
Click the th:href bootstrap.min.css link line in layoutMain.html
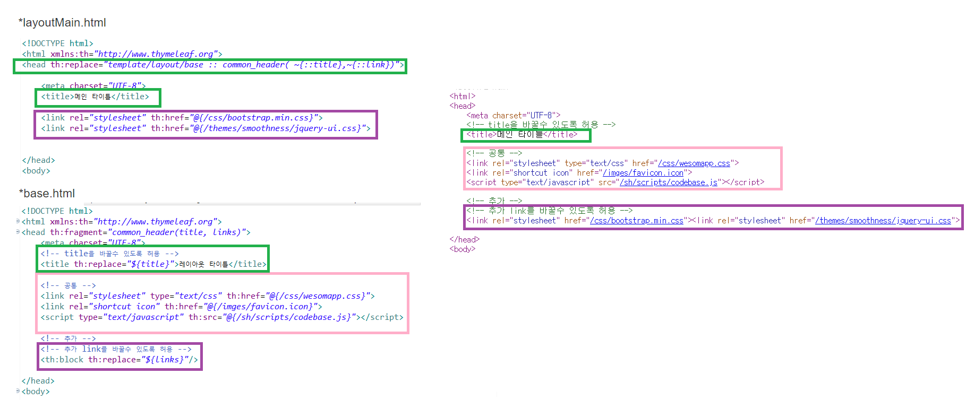coord(182,118)
